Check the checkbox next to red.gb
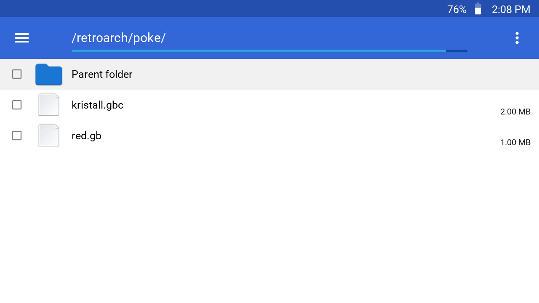Viewport: 539px width, 303px height. [16, 136]
